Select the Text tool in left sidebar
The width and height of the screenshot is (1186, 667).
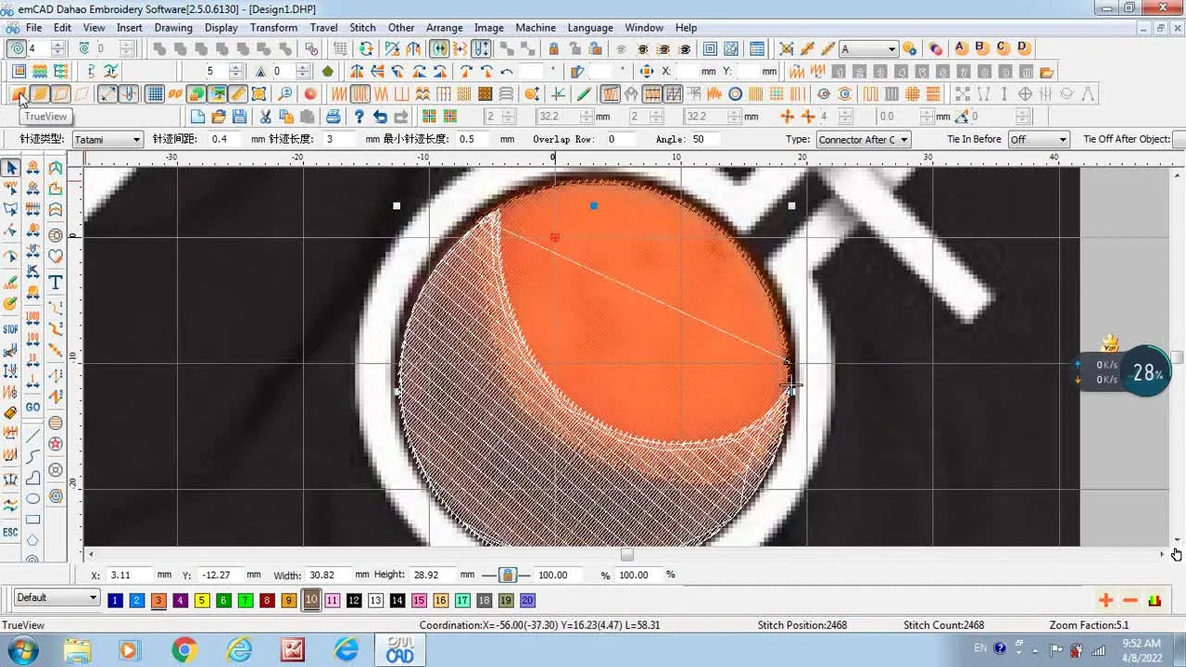click(56, 283)
